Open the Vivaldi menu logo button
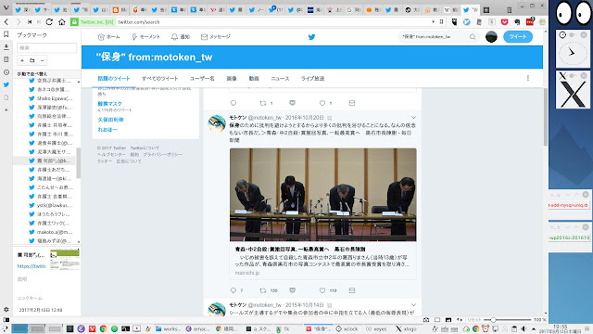 point(6,7)
